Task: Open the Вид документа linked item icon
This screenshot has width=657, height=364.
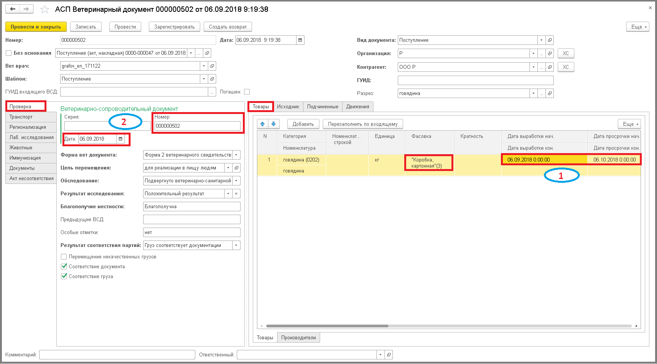Action: (550, 40)
